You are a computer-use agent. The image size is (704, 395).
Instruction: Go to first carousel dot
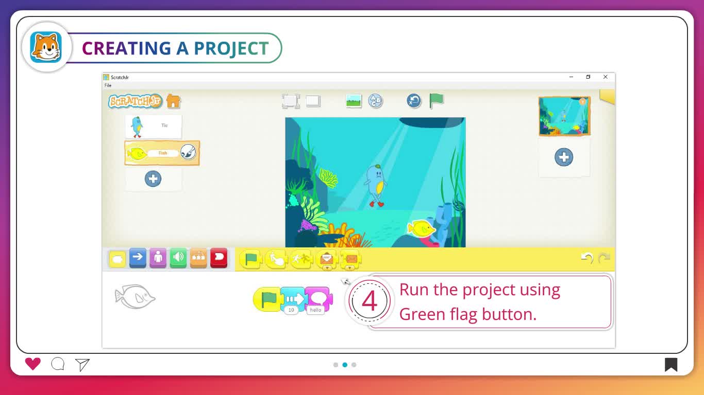336,365
